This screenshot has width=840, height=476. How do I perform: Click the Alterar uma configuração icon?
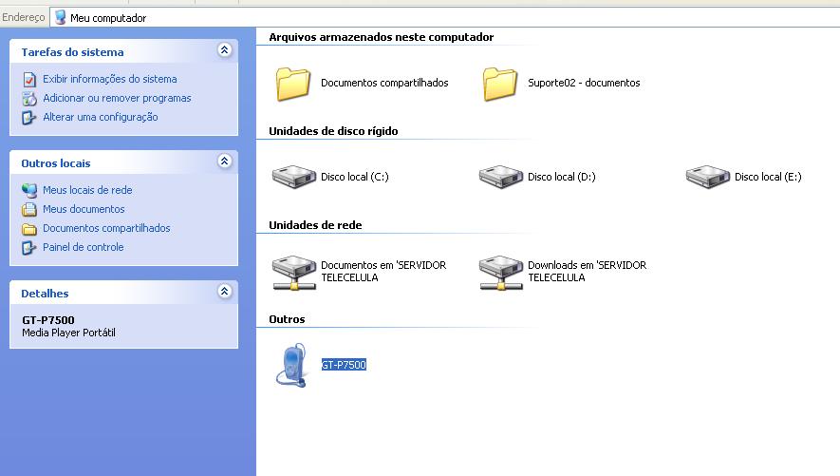(28, 118)
